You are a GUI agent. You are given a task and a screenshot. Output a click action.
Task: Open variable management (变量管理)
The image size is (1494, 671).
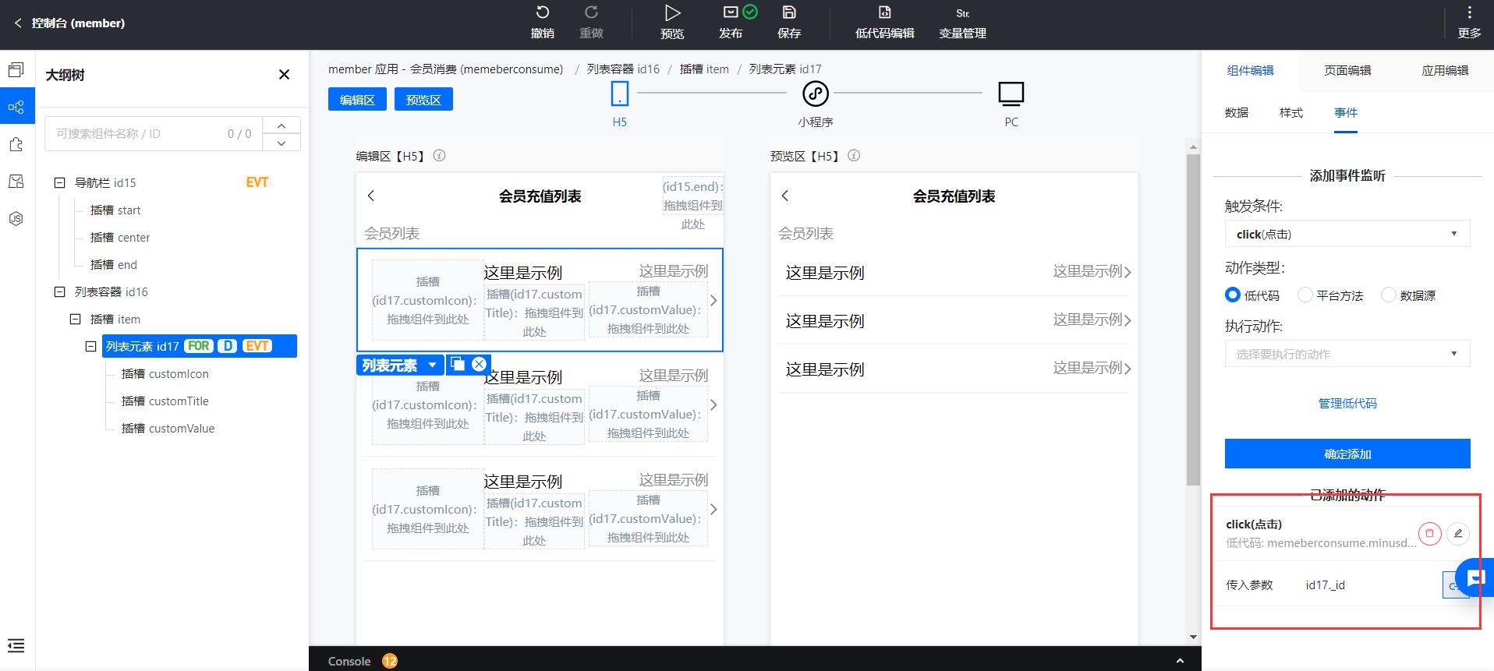click(963, 22)
